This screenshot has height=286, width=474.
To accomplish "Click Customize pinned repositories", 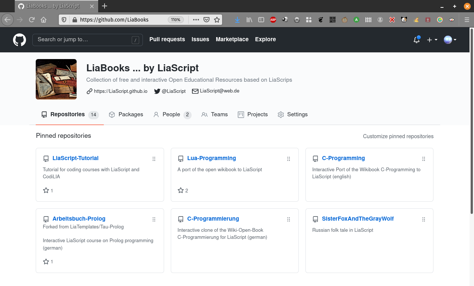I will pyautogui.click(x=398, y=136).
